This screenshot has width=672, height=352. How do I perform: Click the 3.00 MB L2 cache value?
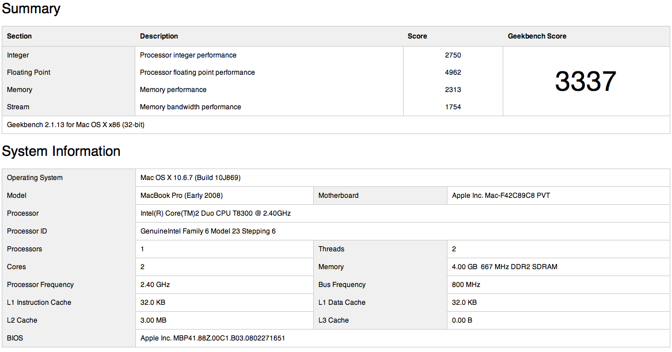click(x=153, y=320)
